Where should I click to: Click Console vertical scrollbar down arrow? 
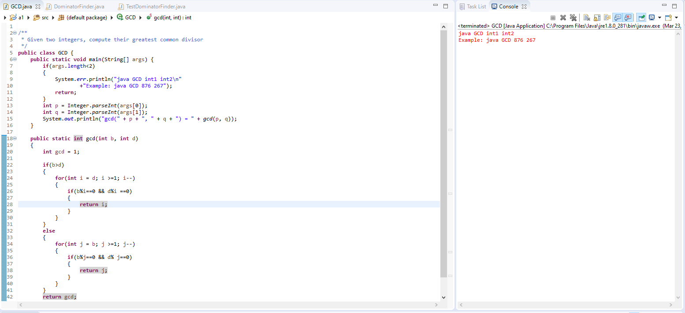(679, 298)
